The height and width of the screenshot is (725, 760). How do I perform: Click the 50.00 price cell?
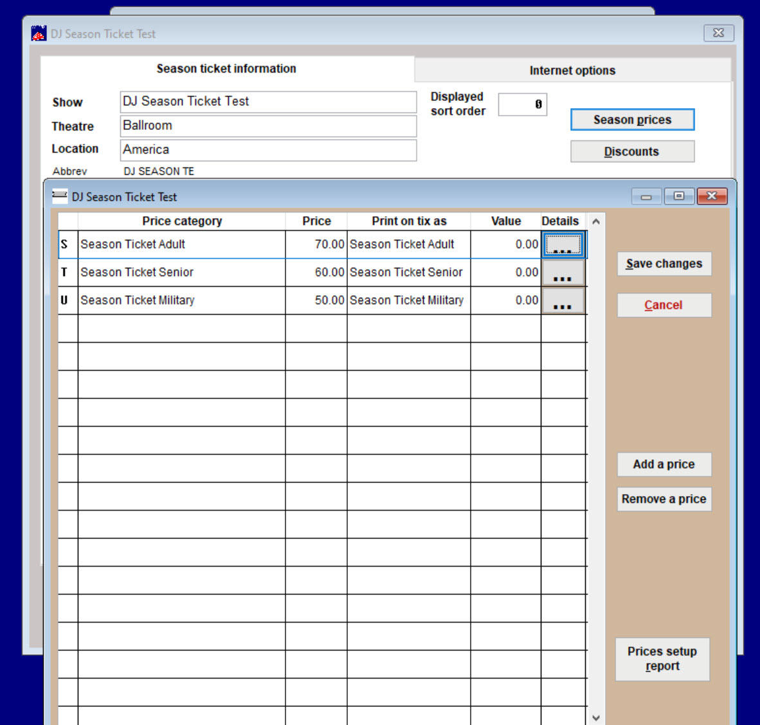316,300
